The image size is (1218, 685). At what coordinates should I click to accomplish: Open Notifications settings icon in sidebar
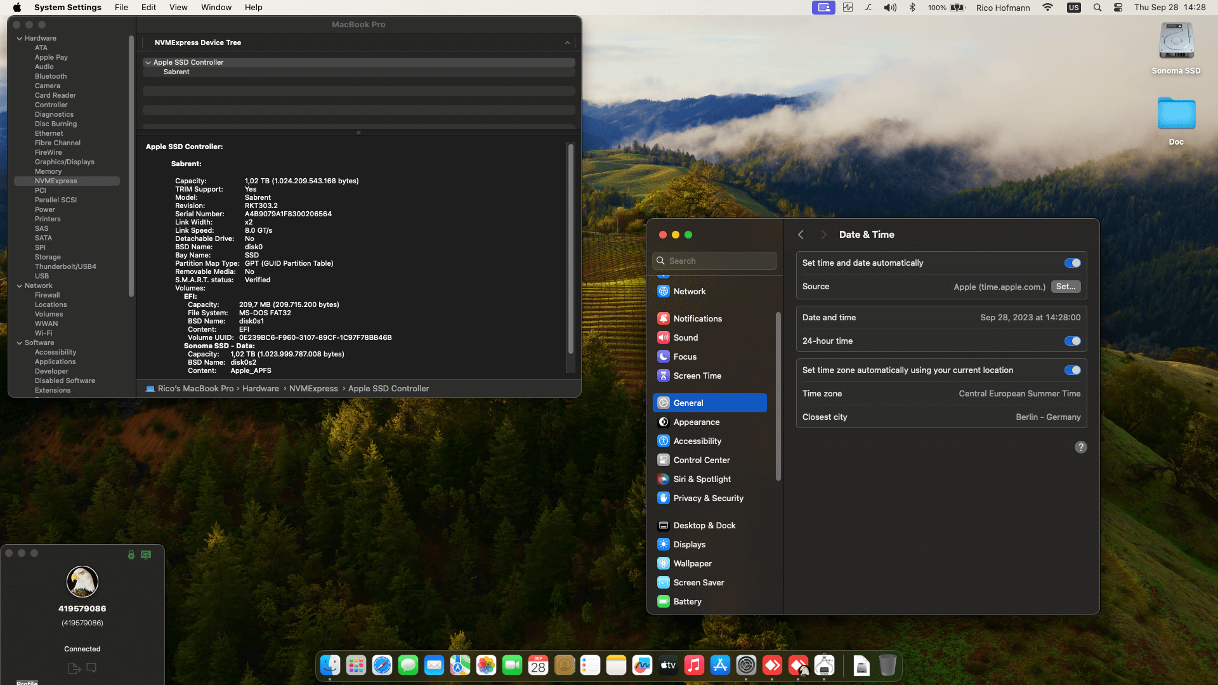click(x=664, y=318)
